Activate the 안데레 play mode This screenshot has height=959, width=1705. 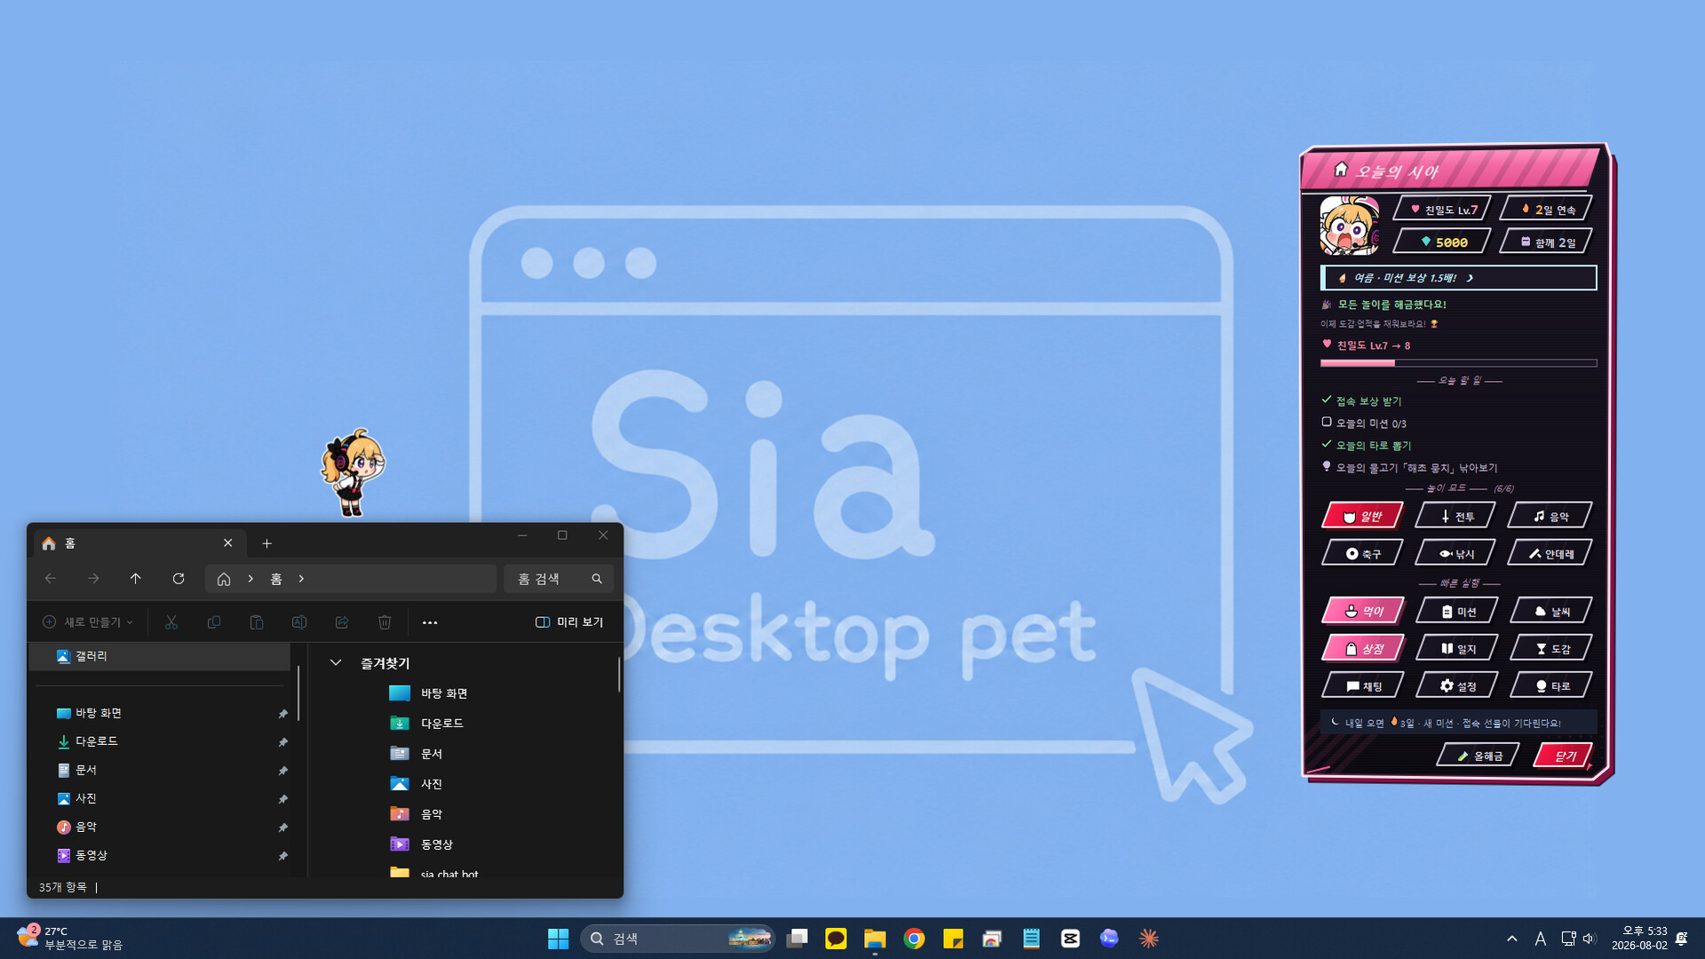point(1550,553)
